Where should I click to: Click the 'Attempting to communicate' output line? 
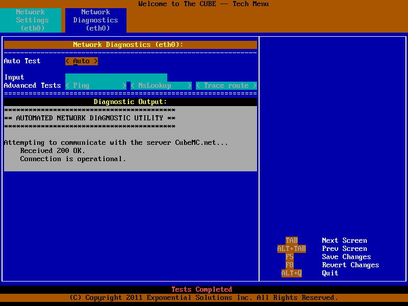pyautogui.click(x=116, y=143)
